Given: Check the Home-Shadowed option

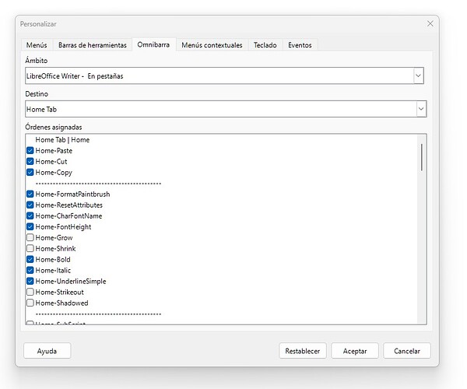Looking at the screenshot, I should tap(30, 303).
